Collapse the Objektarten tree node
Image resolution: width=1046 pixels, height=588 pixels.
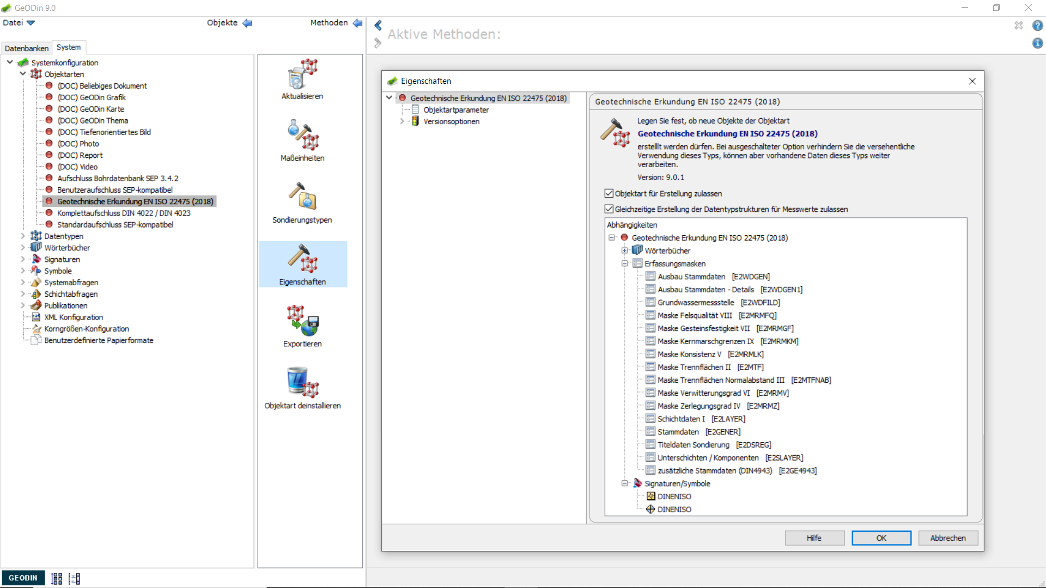click(x=23, y=73)
